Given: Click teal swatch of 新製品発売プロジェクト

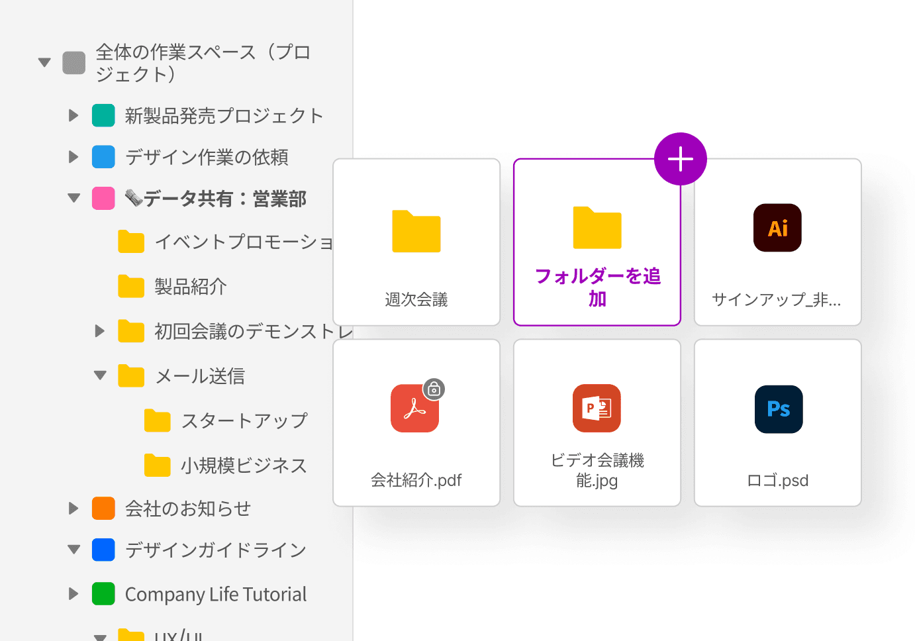Looking at the screenshot, I should click(x=103, y=115).
